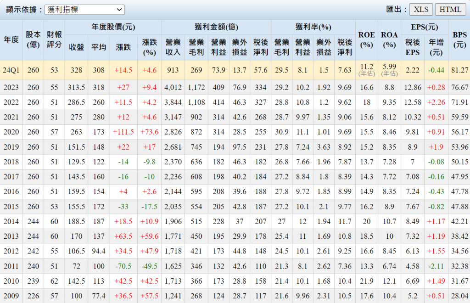Click the 年度股價(元) group header
Screen dimensions: 470x303
(113, 27)
